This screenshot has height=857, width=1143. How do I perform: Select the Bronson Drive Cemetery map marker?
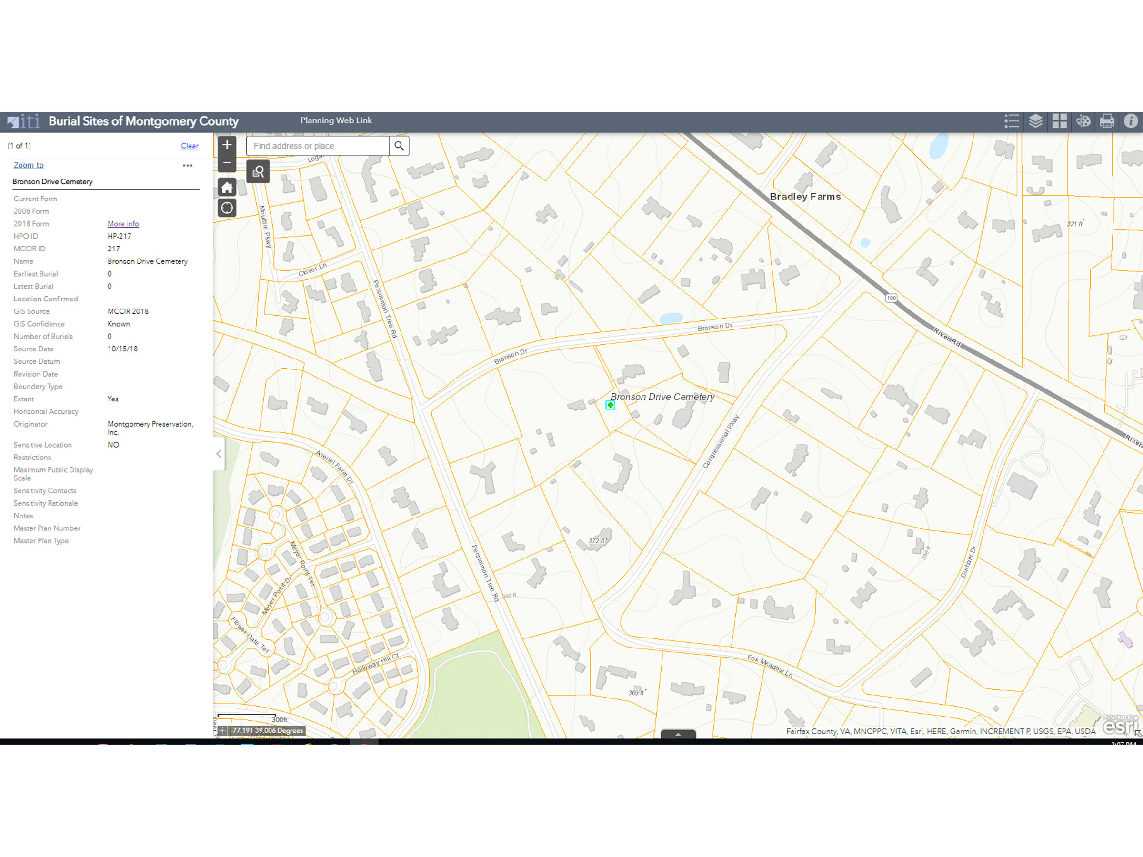coord(610,405)
